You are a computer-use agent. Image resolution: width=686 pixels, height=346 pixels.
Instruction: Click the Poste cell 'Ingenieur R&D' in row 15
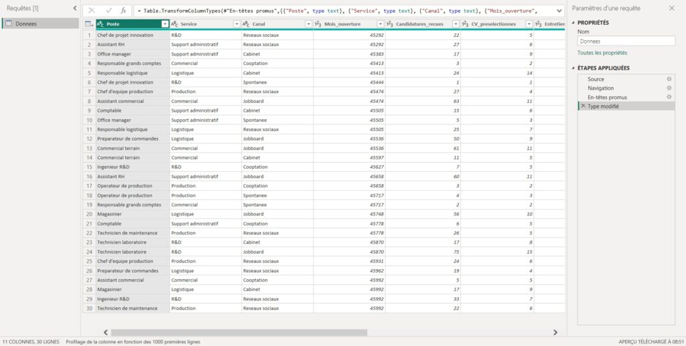tap(133, 167)
